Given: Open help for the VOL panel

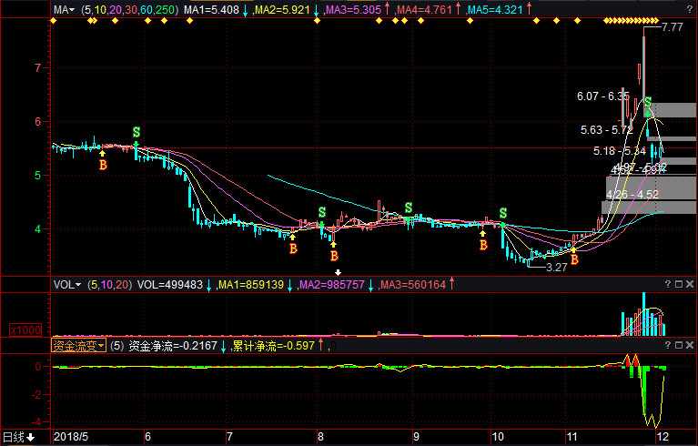Looking at the screenshot, I should click(668, 284).
